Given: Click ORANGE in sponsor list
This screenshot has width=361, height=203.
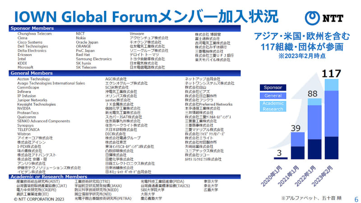Looking at the screenshot, I should tap(83, 46).
